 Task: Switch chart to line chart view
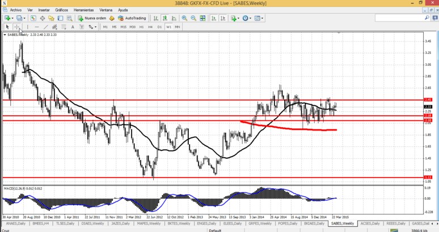[174, 18]
